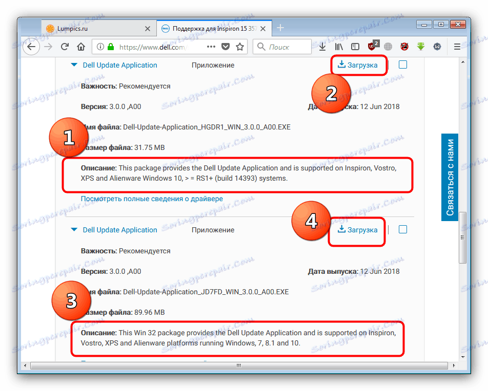Open second Dell Update Application title link
The width and height of the screenshot is (488, 391).
click(120, 230)
